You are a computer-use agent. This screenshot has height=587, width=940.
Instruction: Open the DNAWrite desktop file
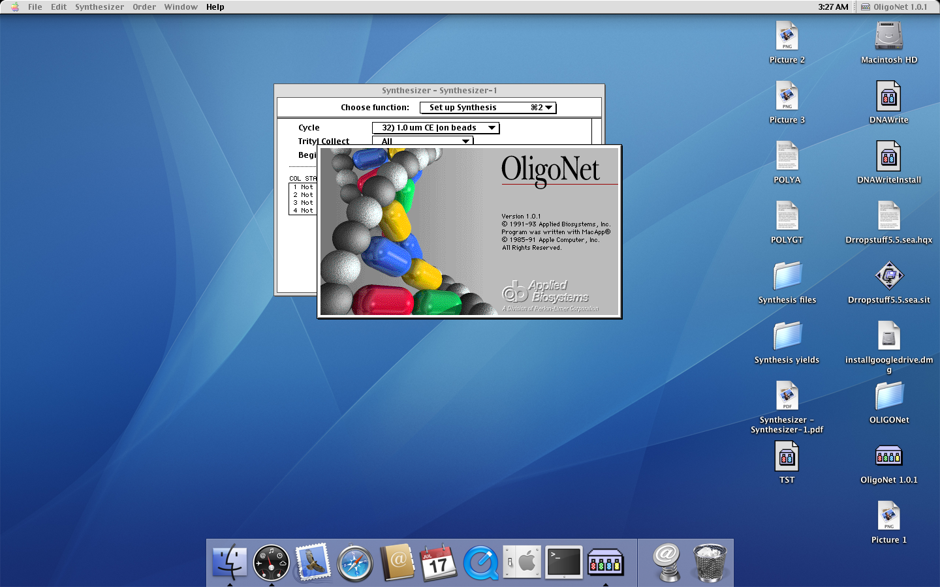888,97
